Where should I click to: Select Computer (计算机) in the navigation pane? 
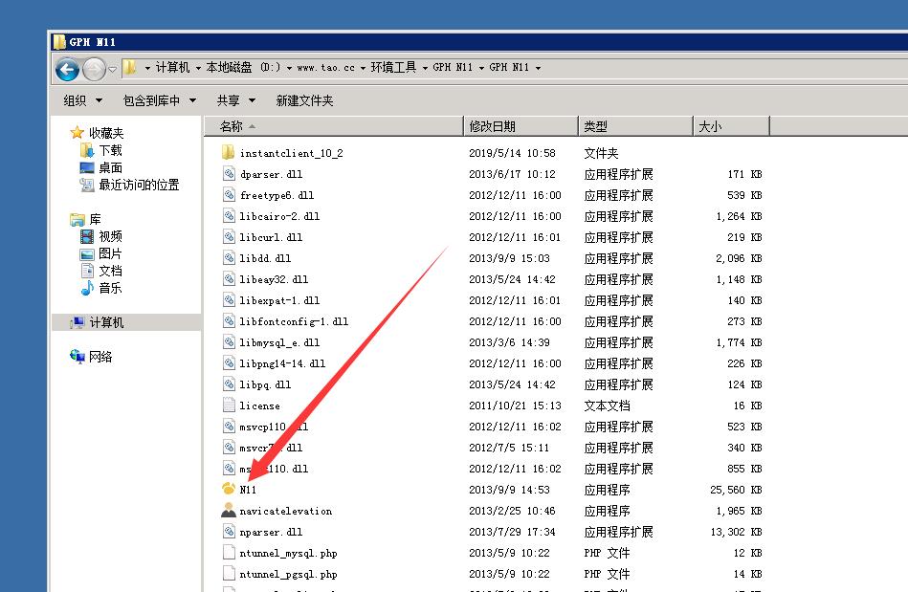pos(106,323)
